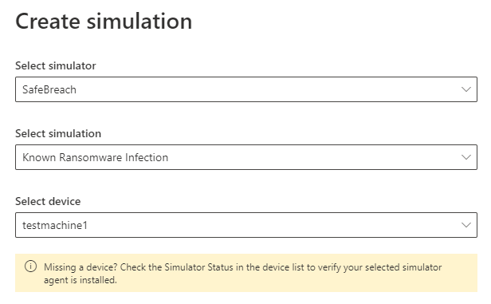Screen dimensions: 491x304
Task: Click the Select simulation label
Action: point(58,133)
